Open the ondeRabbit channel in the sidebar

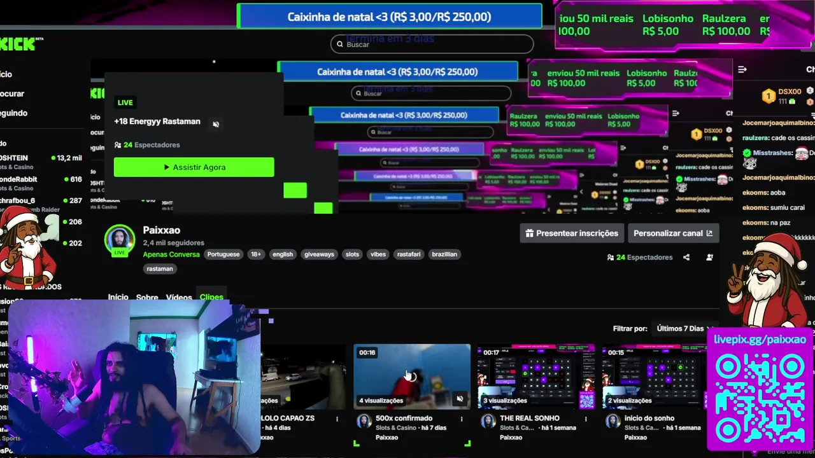[x=41, y=184]
